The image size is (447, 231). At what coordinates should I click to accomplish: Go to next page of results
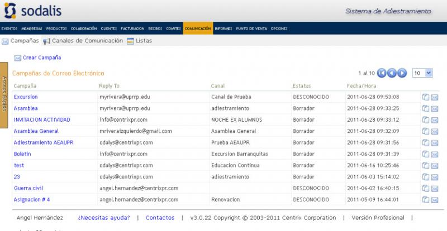click(x=402, y=73)
